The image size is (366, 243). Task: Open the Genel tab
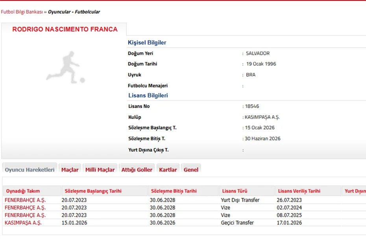point(191,169)
